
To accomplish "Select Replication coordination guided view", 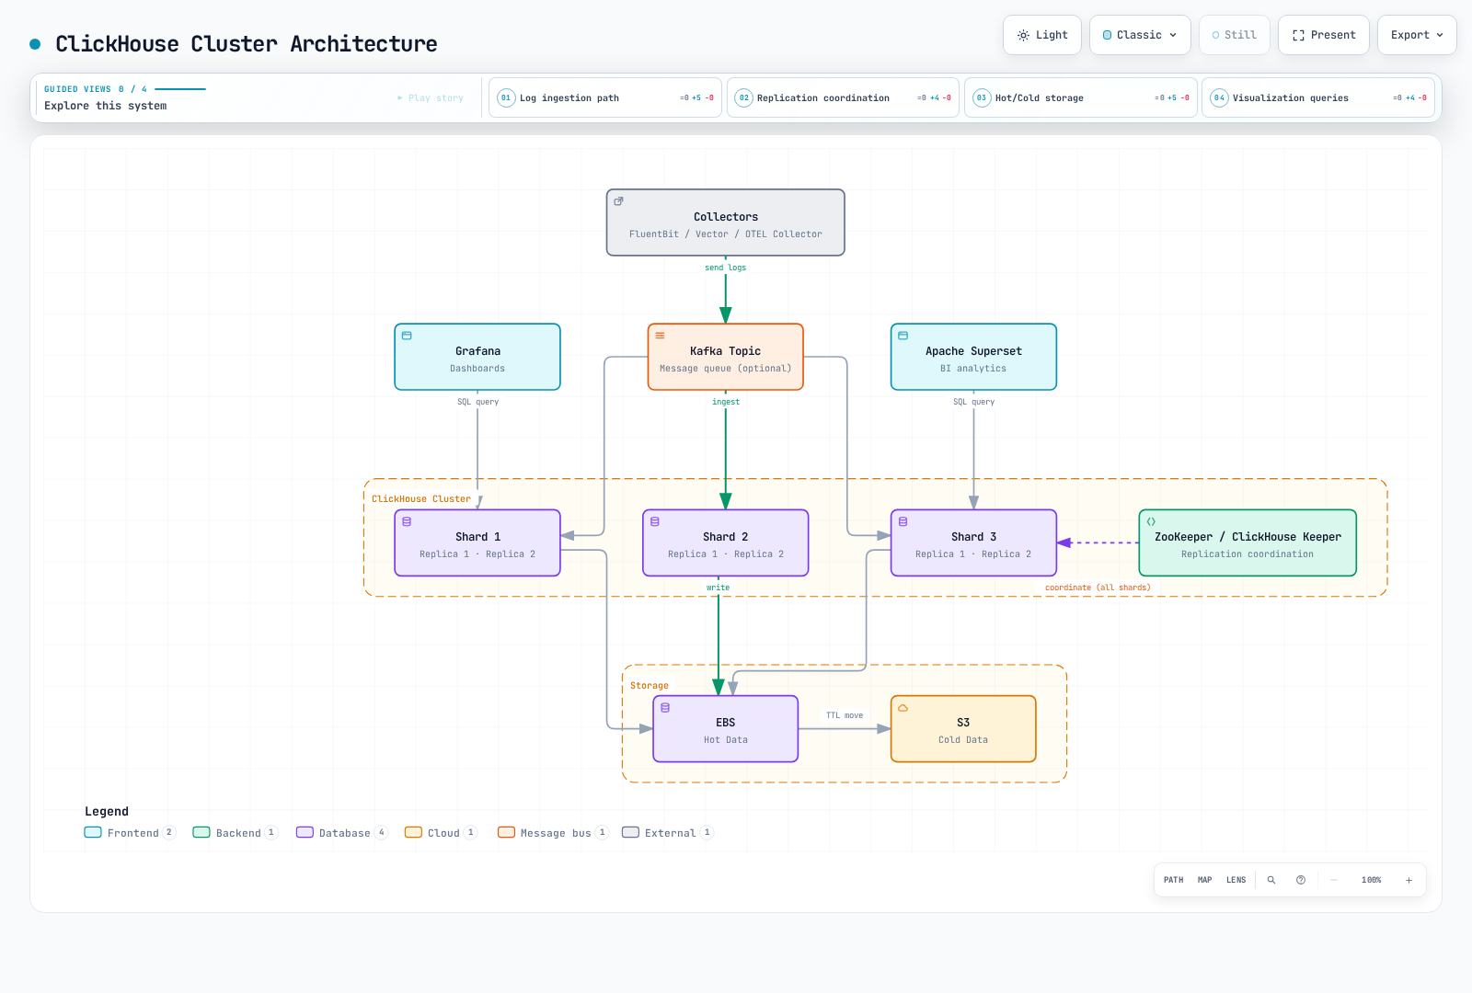I will (x=843, y=97).
